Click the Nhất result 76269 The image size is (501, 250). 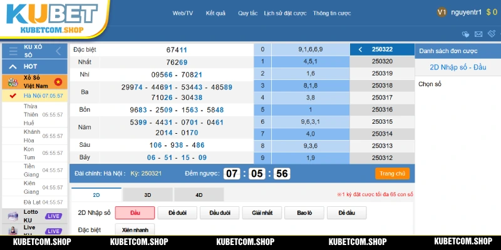point(177,62)
